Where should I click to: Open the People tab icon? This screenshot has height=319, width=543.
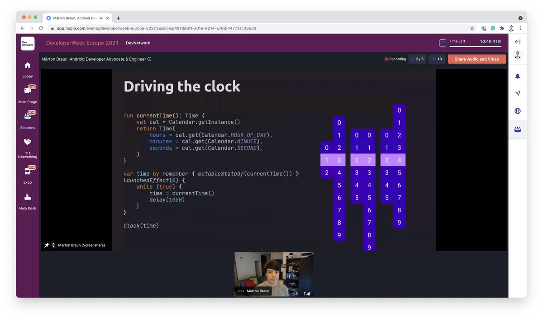point(518,129)
